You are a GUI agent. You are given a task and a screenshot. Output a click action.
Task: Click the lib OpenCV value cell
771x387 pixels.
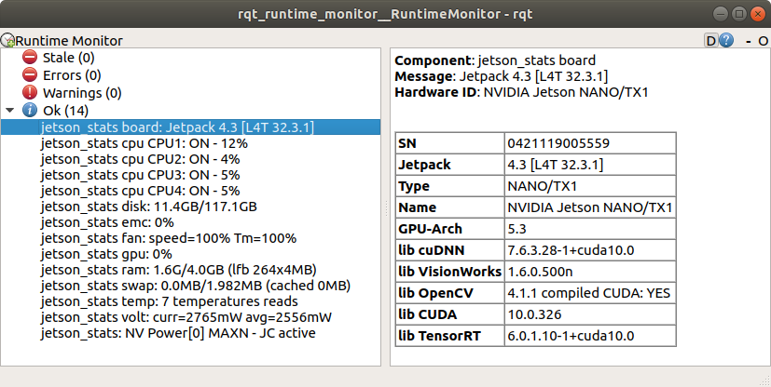pos(590,293)
